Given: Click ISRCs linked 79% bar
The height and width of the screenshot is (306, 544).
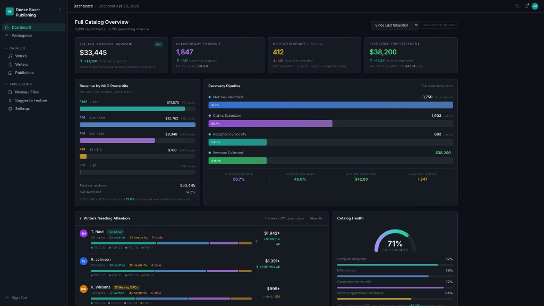Looking at the screenshot, I should [x=395, y=276].
